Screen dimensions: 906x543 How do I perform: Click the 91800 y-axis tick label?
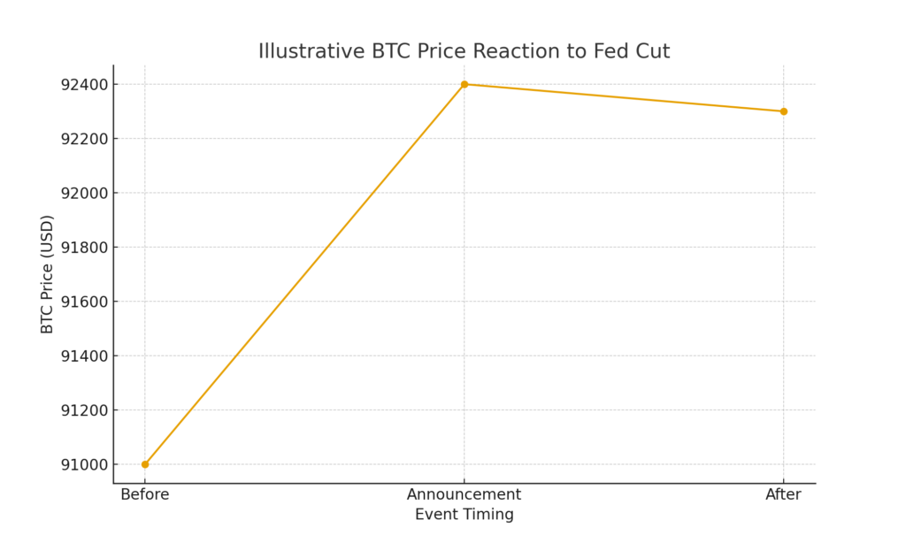pyautogui.click(x=84, y=248)
